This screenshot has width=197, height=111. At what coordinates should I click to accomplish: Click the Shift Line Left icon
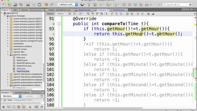click(127, 14)
